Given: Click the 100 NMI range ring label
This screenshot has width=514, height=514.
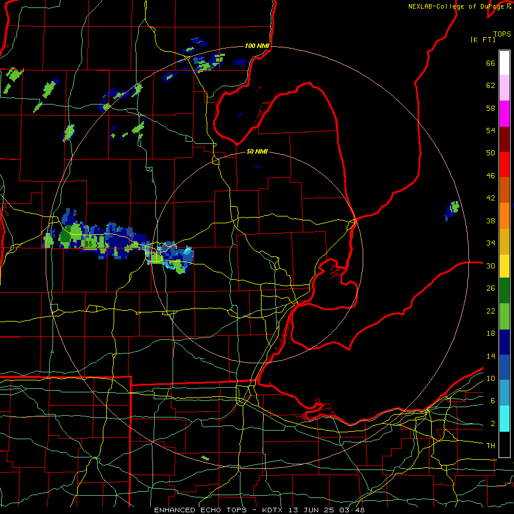Looking at the screenshot, I should 256,46.
